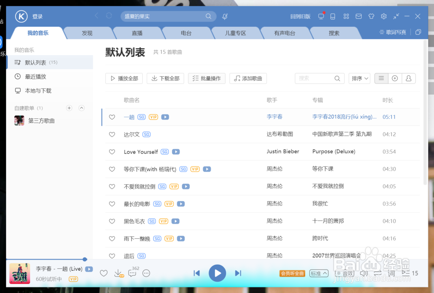Open more options ellipsis in player

coord(146,273)
